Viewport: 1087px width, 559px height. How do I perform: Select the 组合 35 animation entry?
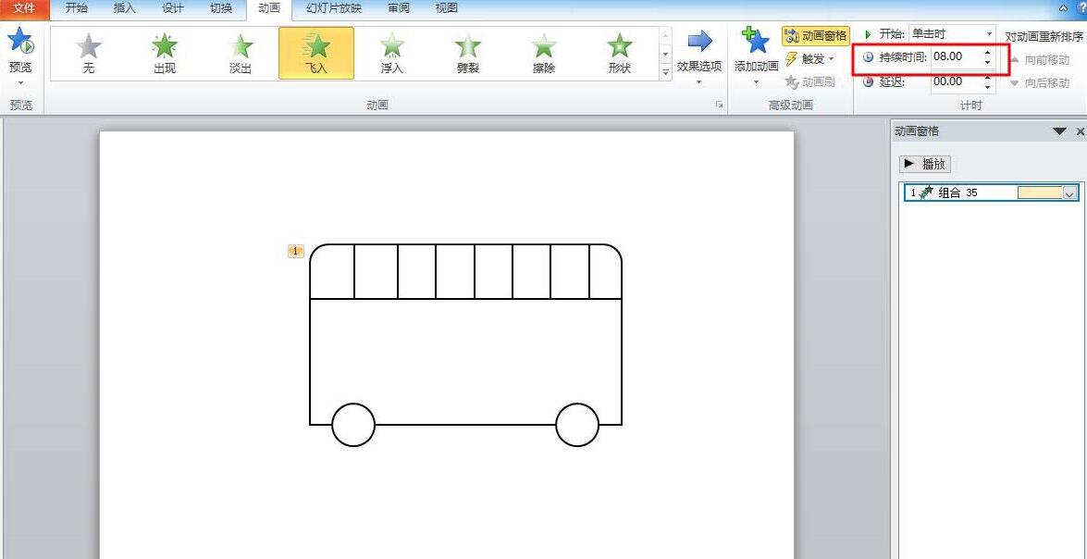992,193
